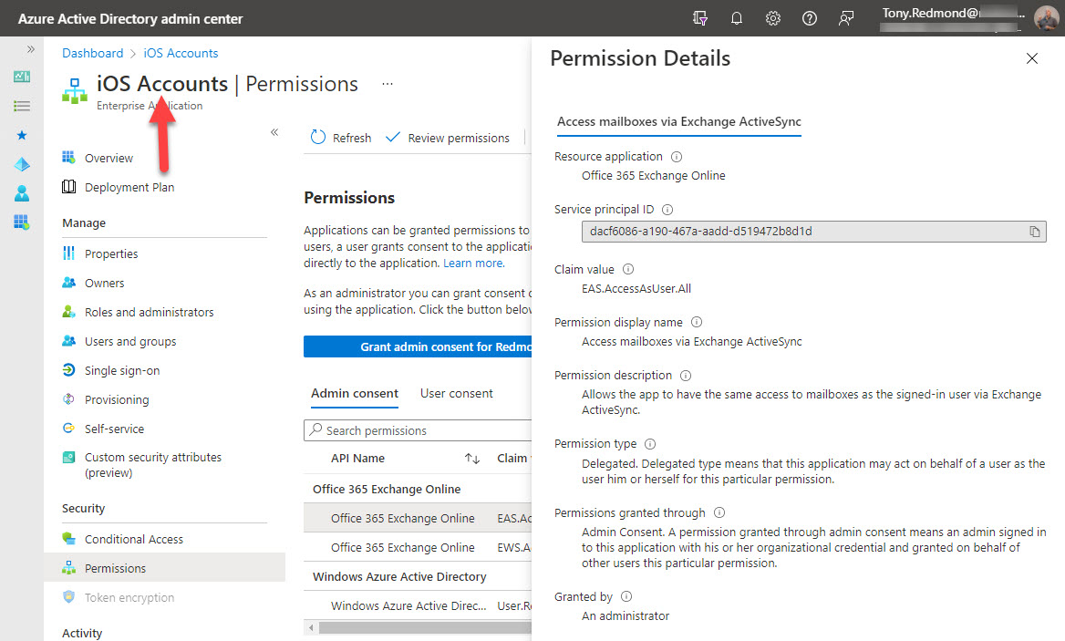1065x641 pixels.
Task: Open the Dashboard icon in the left rail
Action: [x=22, y=77]
